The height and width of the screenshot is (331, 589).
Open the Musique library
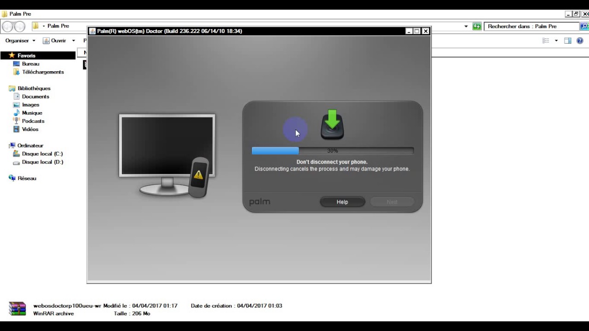(x=32, y=113)
